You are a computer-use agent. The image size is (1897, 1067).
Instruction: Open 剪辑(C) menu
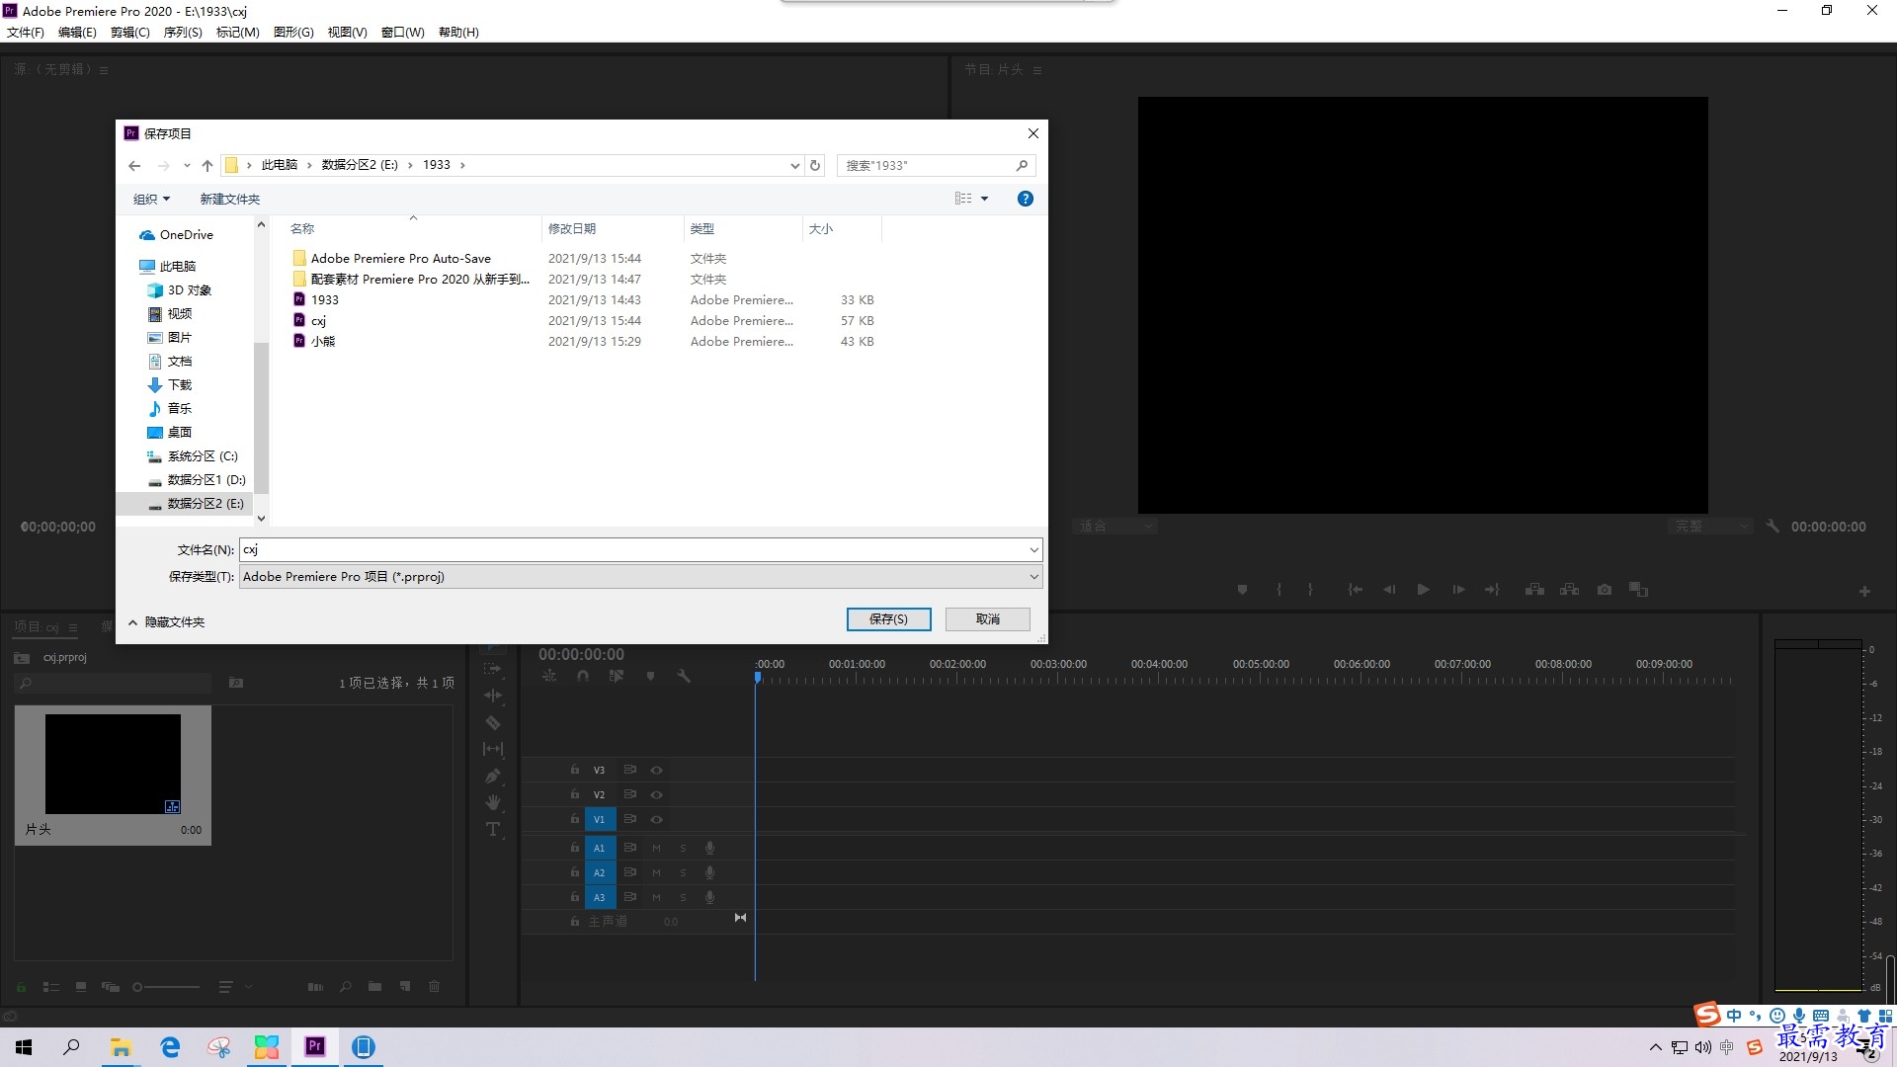130,33
